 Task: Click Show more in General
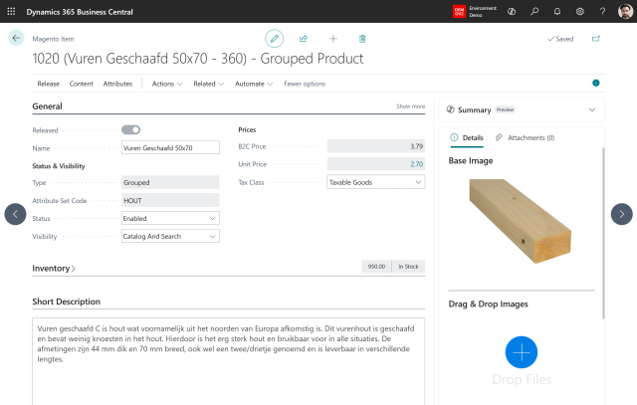coord(411,106)
